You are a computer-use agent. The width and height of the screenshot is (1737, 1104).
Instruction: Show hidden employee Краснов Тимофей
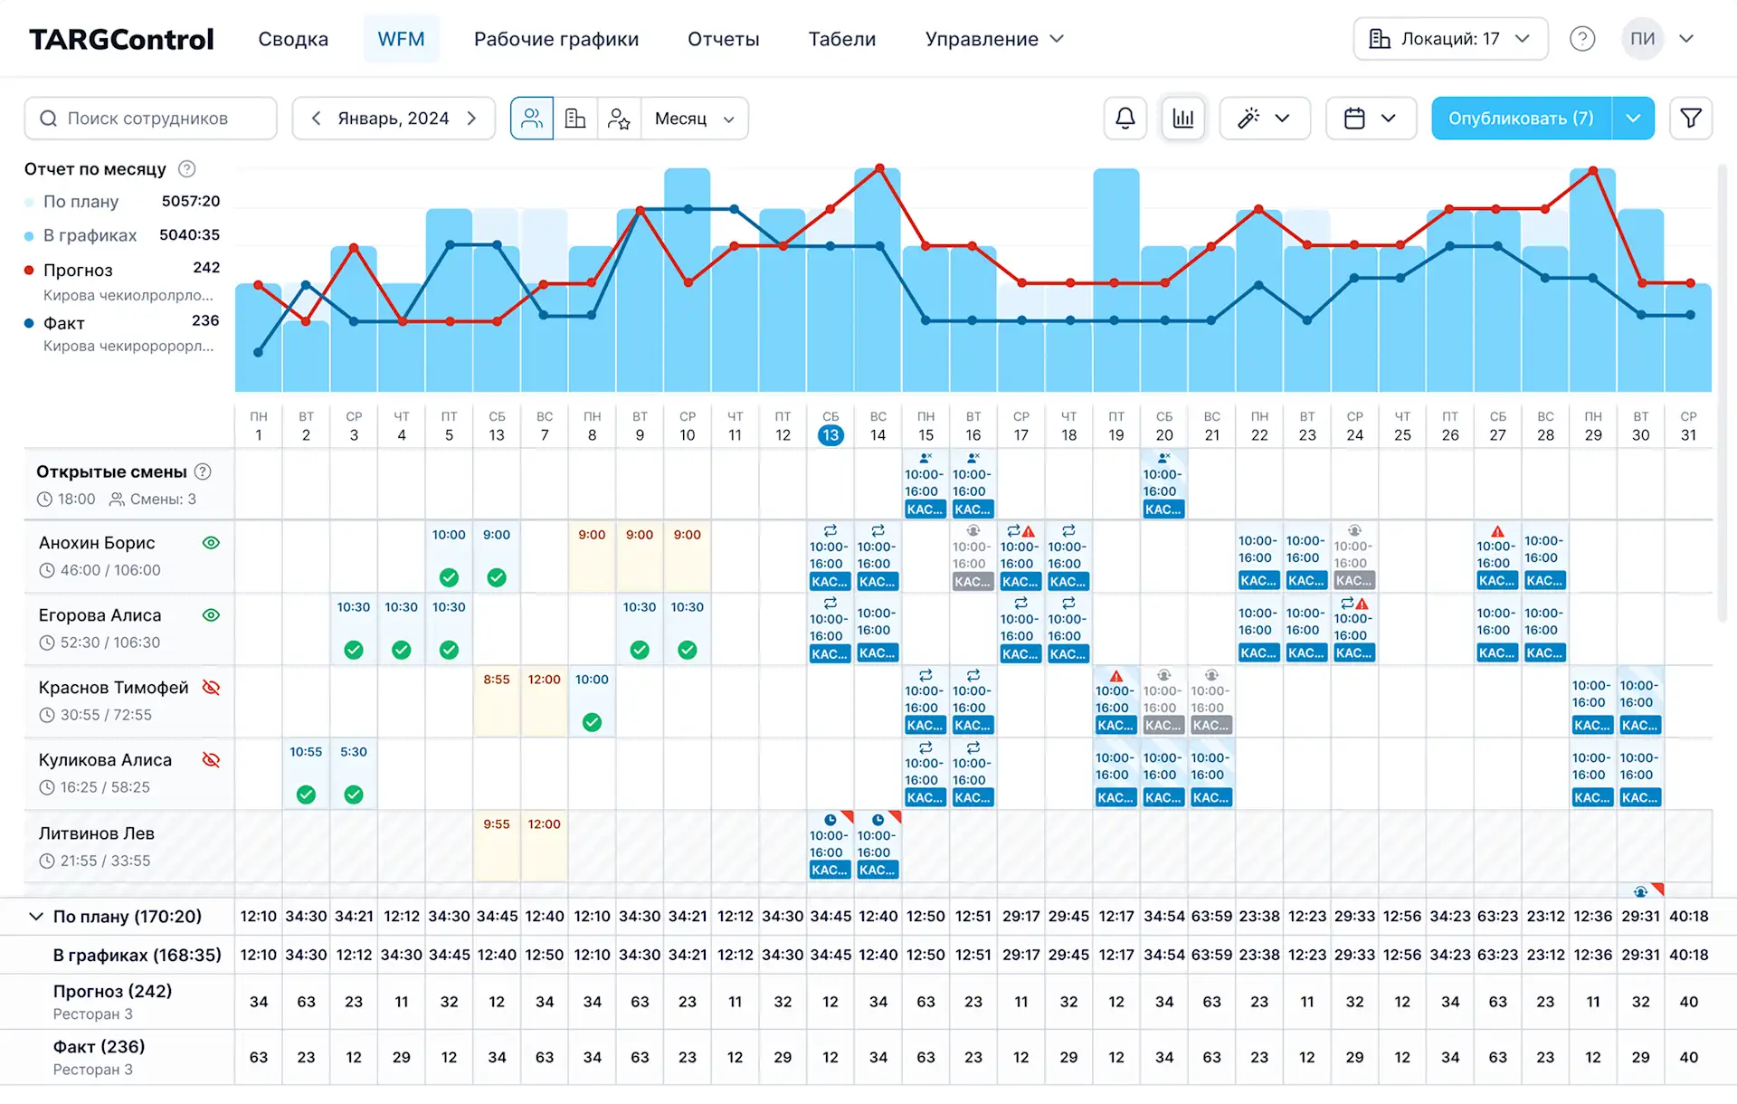pos(211,688)
